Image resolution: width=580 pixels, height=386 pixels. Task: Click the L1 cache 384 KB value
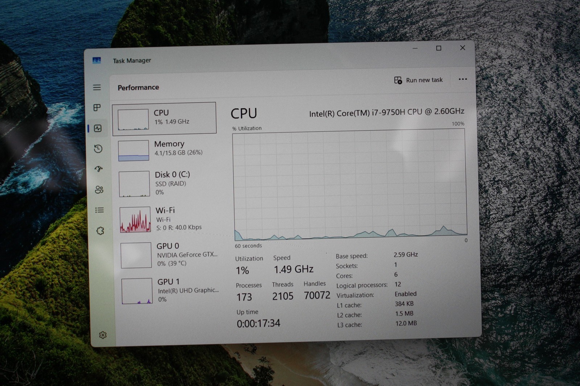click(x=404, y=304)
